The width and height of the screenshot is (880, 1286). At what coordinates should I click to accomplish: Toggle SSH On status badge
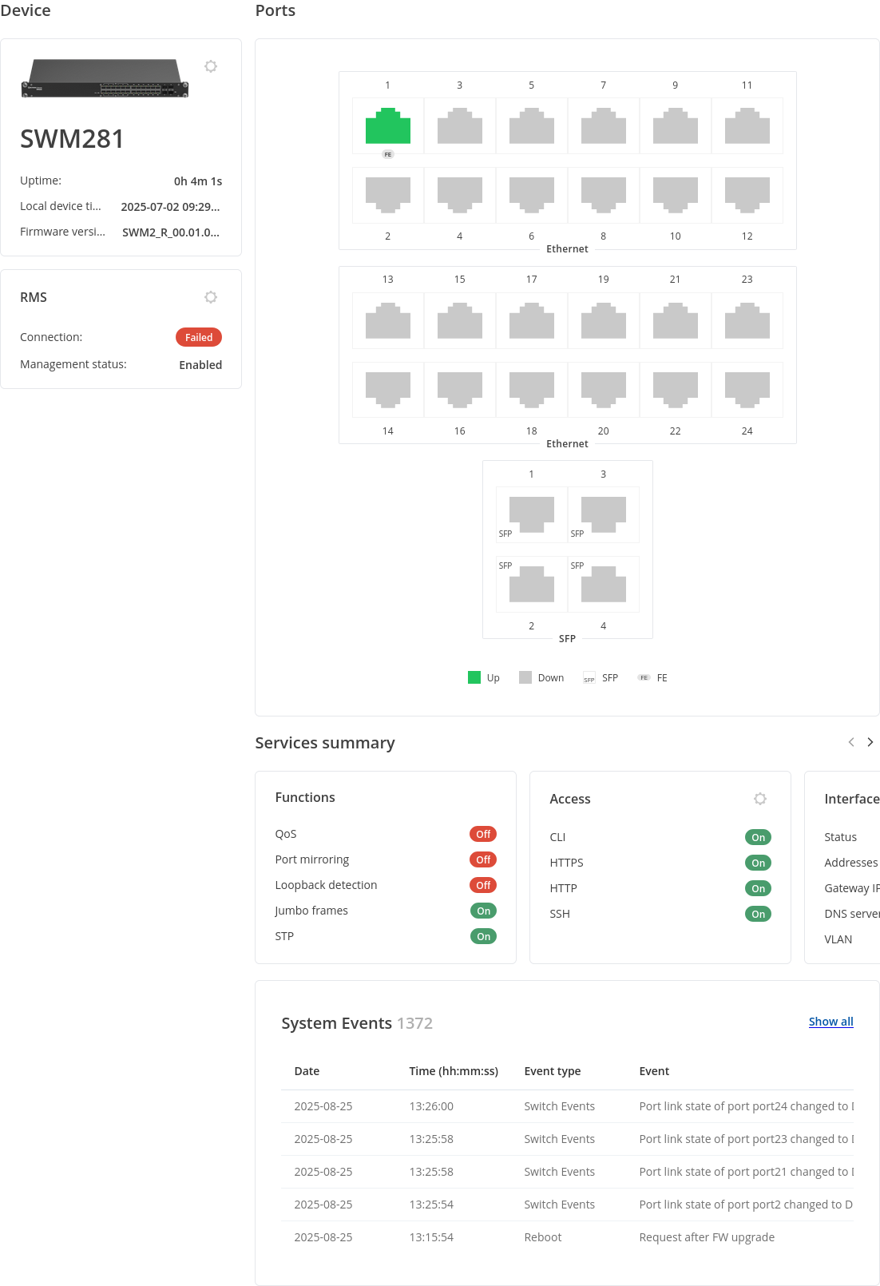click(x=758, y=914)
